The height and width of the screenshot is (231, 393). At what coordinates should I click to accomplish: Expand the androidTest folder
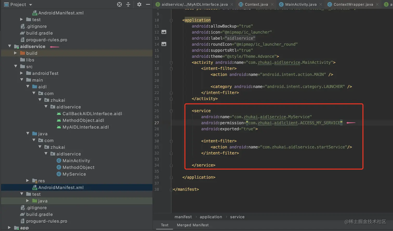pos(22,73)
